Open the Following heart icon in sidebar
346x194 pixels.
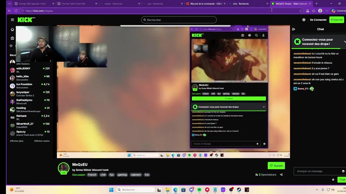click(11, 46)
